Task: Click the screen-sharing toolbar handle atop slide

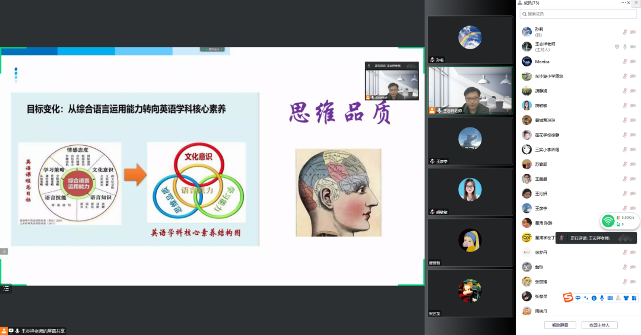Action: [x=212, y=49]
